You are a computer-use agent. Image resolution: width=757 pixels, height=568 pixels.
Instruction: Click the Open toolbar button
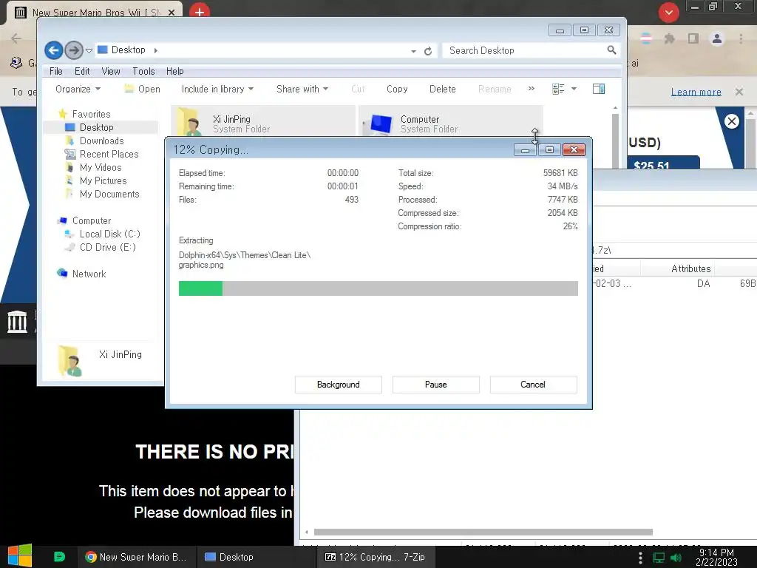[142, 89]
